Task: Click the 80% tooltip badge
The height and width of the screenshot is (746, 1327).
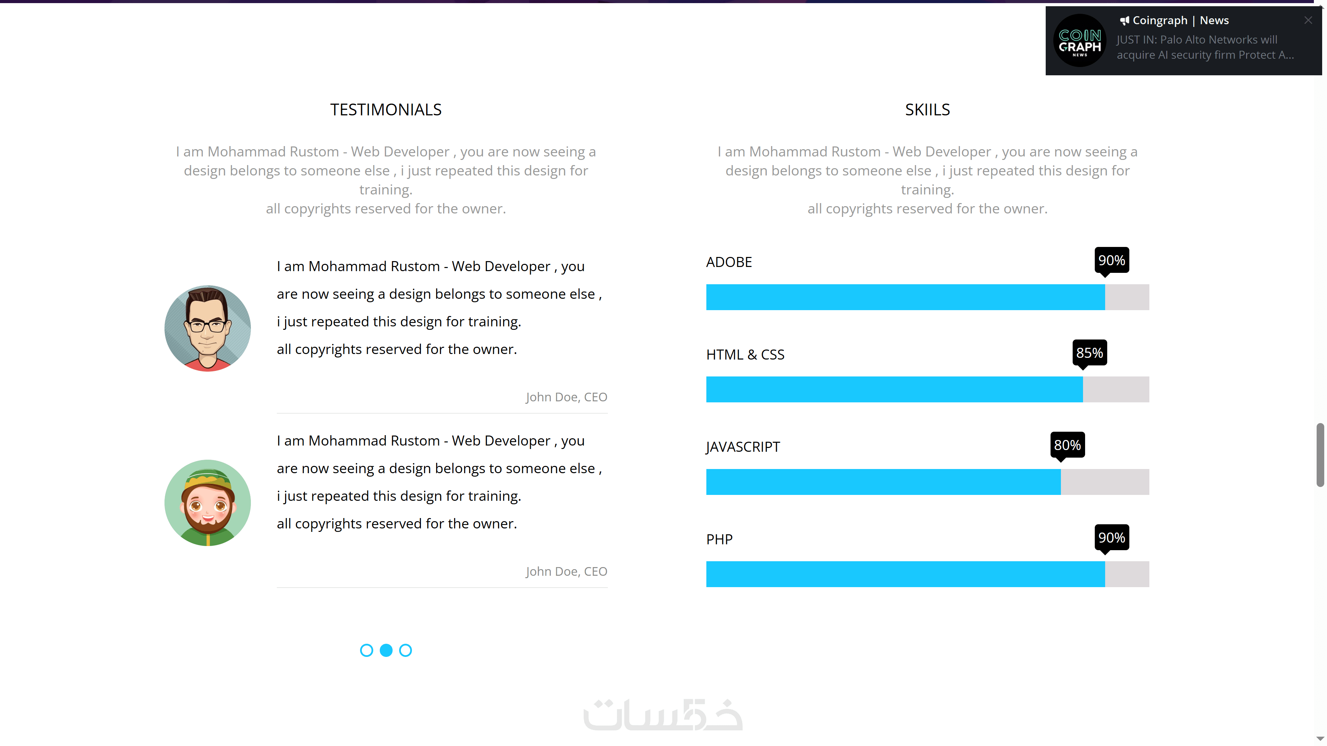Action: coord(1067,445)
